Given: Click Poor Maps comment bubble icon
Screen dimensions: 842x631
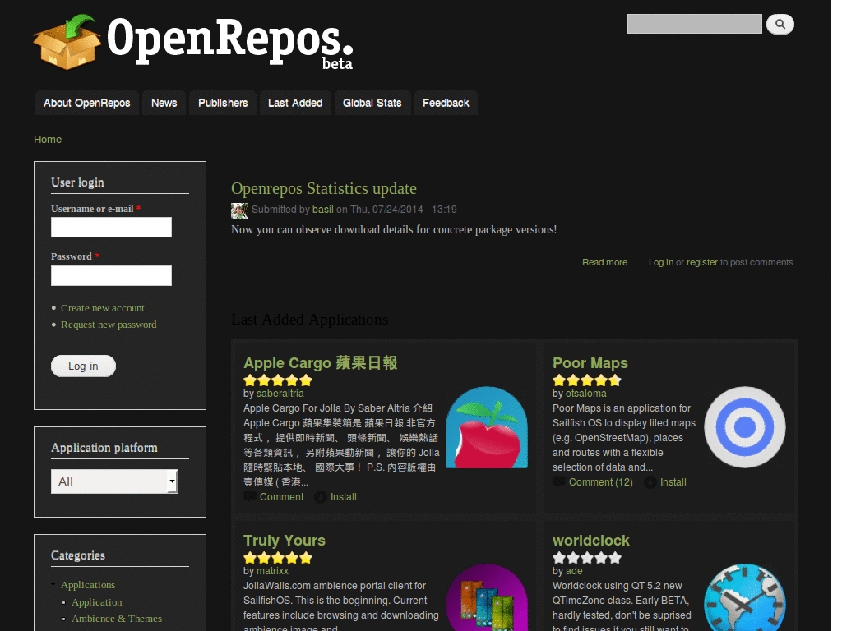Looking at the screenshot, I should coord(558,481).
